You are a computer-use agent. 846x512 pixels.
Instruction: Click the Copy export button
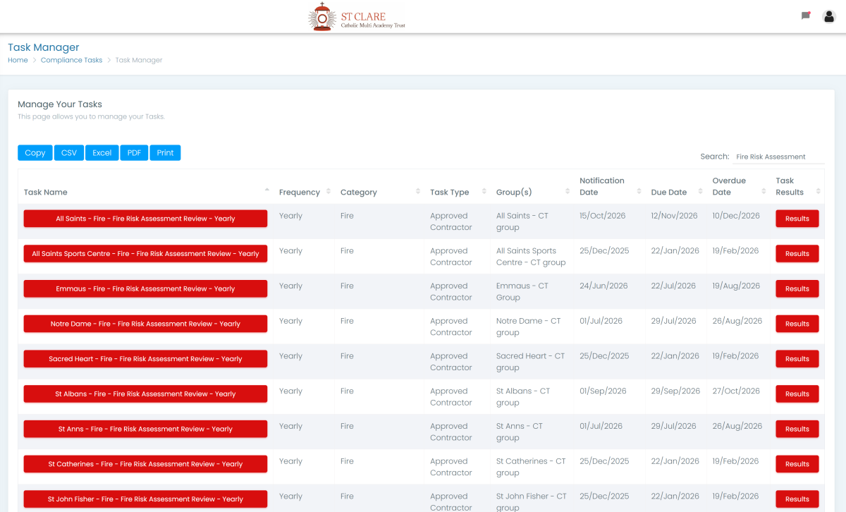(x=35, y=153)
